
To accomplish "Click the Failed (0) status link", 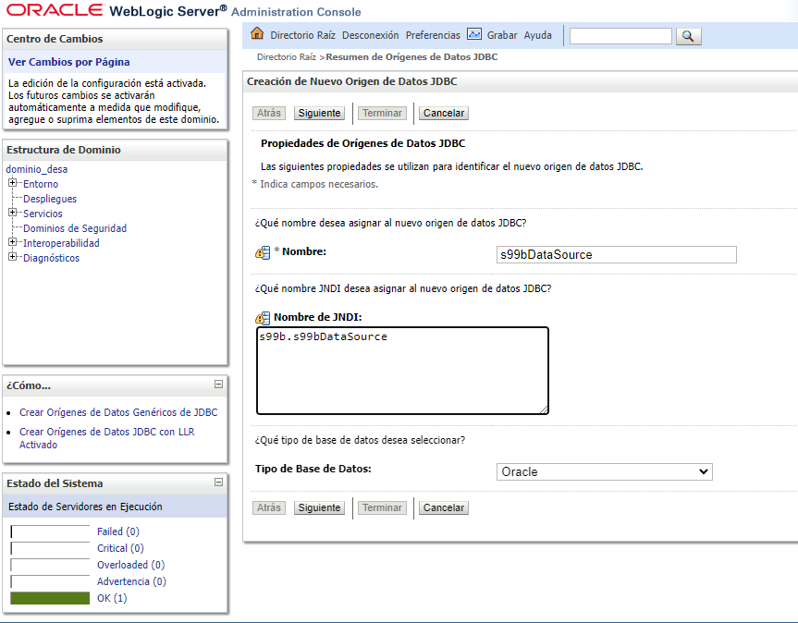I will pos(118,531).
